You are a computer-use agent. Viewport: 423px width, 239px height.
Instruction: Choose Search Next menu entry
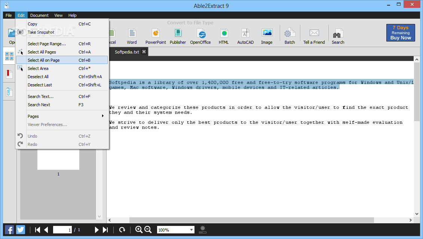(62, 105)
